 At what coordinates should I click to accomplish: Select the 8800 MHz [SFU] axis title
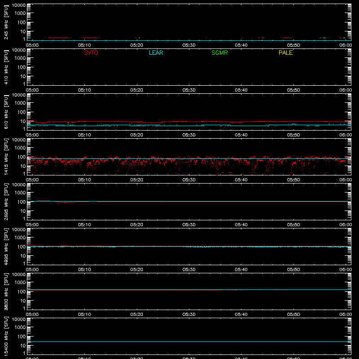tap(6, 291)
